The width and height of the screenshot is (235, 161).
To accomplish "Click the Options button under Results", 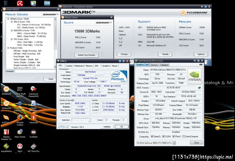I will [201, 54].
